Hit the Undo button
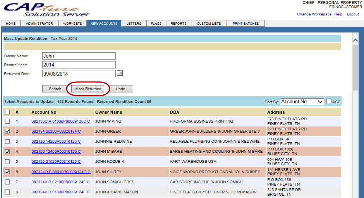This screenshot has height=198, width=364. (x=120, y=89)
